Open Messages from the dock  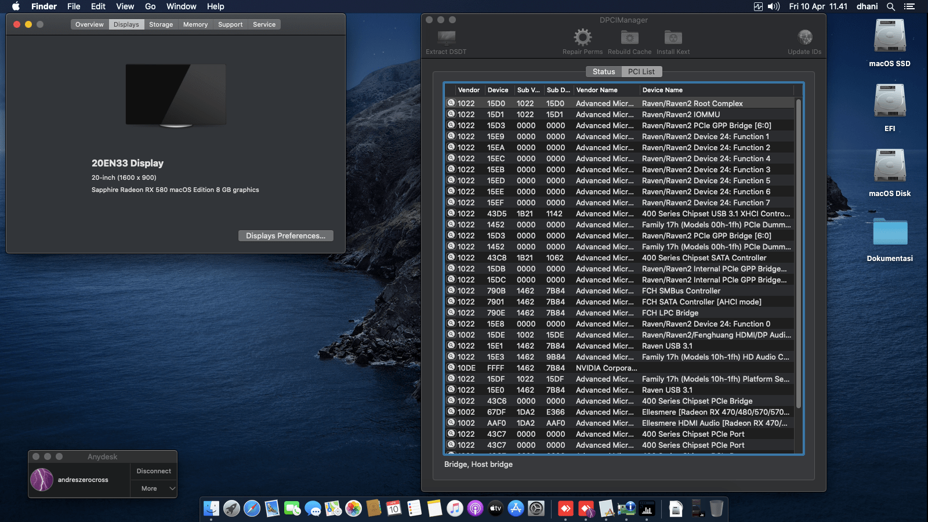tap(313, 509)
